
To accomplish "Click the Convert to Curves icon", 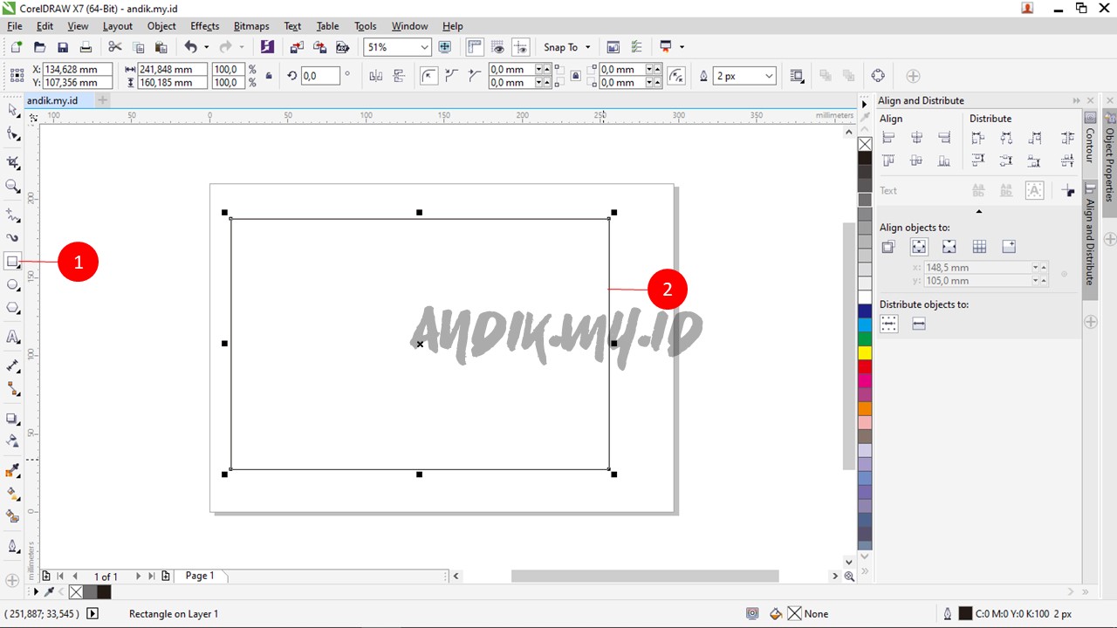I will [x=878, y=76].
